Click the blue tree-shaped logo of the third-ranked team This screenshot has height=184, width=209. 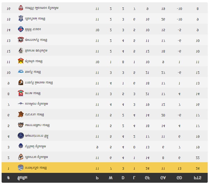coord(21,146)
